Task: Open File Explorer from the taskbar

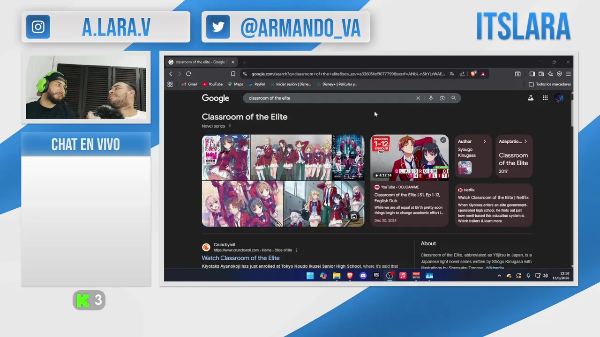Action: tap(337, 276)
